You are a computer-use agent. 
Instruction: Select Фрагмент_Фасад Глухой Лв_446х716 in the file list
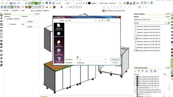[148, 35]
